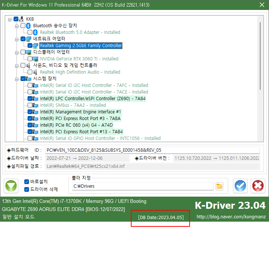Click the SMBus 7AA3 device icon

pos(35,105)
